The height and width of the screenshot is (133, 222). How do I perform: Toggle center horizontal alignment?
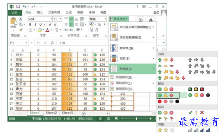(71, 24)
